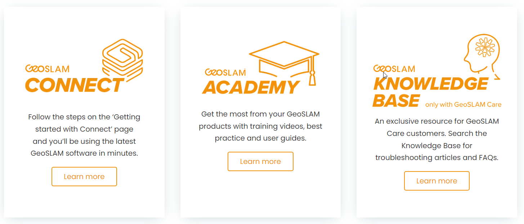The image size is (524, 224).
Task: Open Learn more under Academy
Action: [260, 161]
